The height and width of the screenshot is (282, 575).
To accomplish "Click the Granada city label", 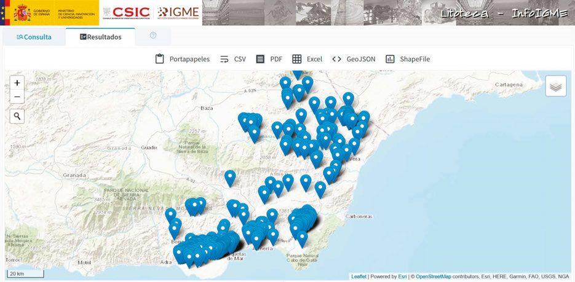I will (74, 175).
